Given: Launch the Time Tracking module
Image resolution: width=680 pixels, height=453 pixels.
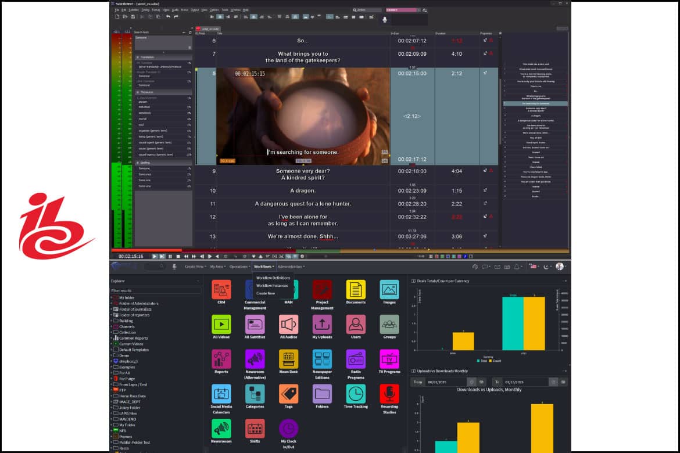Looking at the screenshot, I should 356,394.
